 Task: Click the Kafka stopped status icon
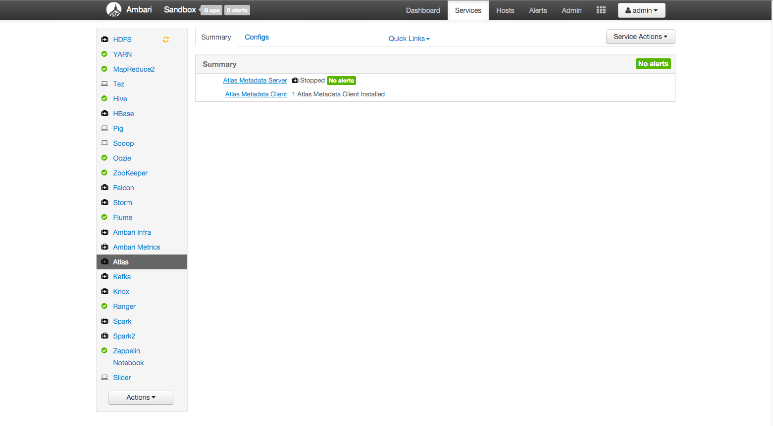104,276
